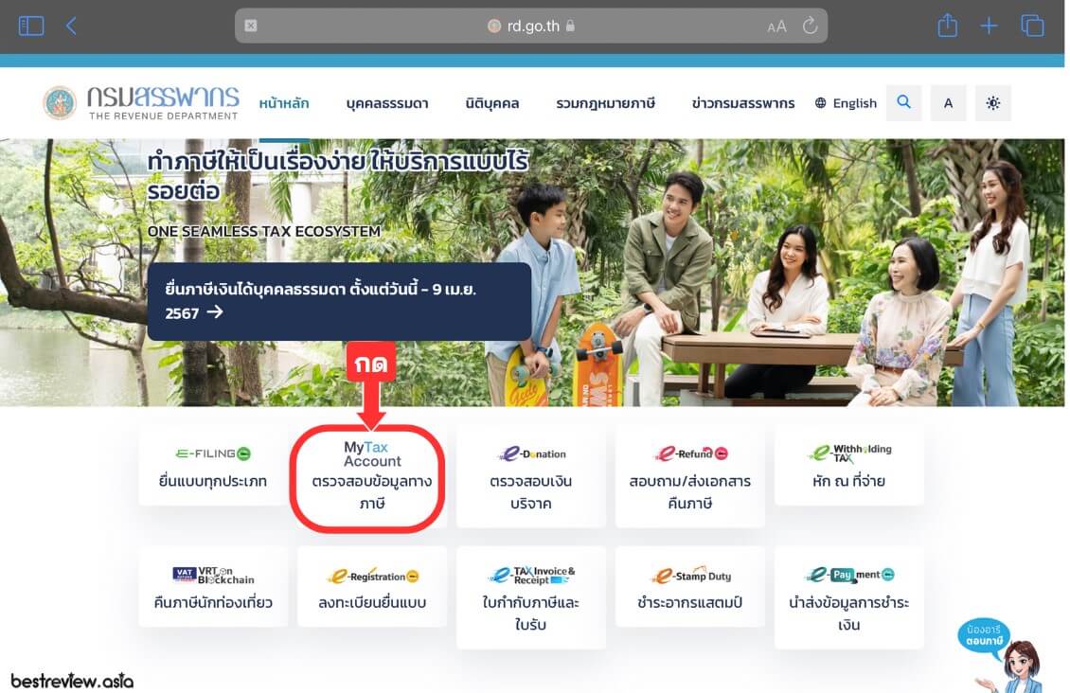Toggle the brightness contrast theme button
1070x693 pixels.
coord(993,103)
